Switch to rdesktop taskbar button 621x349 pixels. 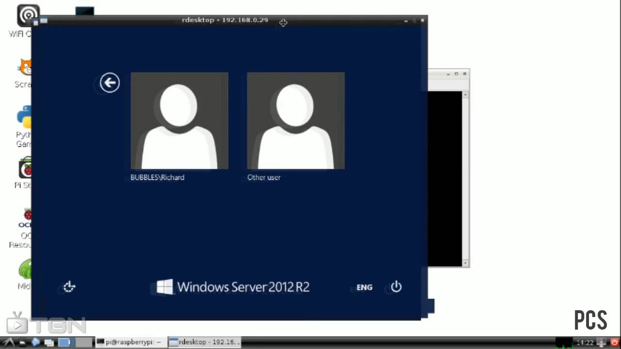click(x=204, y=342)
